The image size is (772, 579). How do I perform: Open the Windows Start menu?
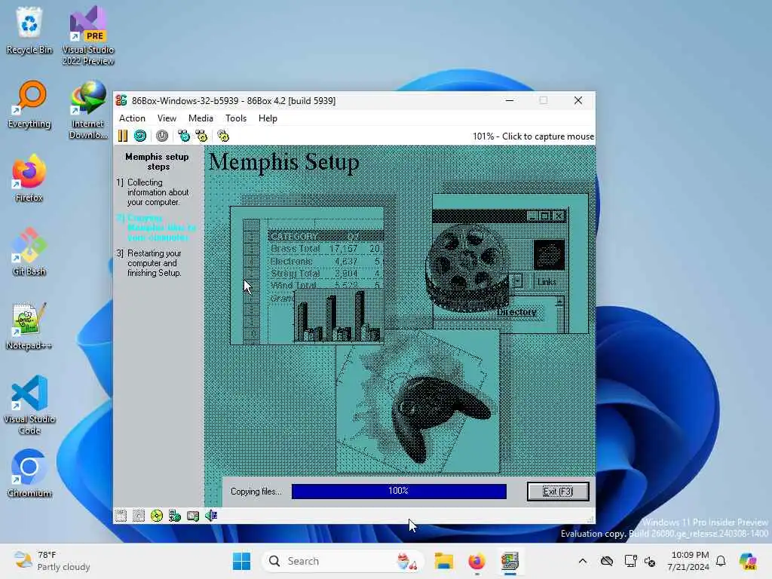coord(241,561)
